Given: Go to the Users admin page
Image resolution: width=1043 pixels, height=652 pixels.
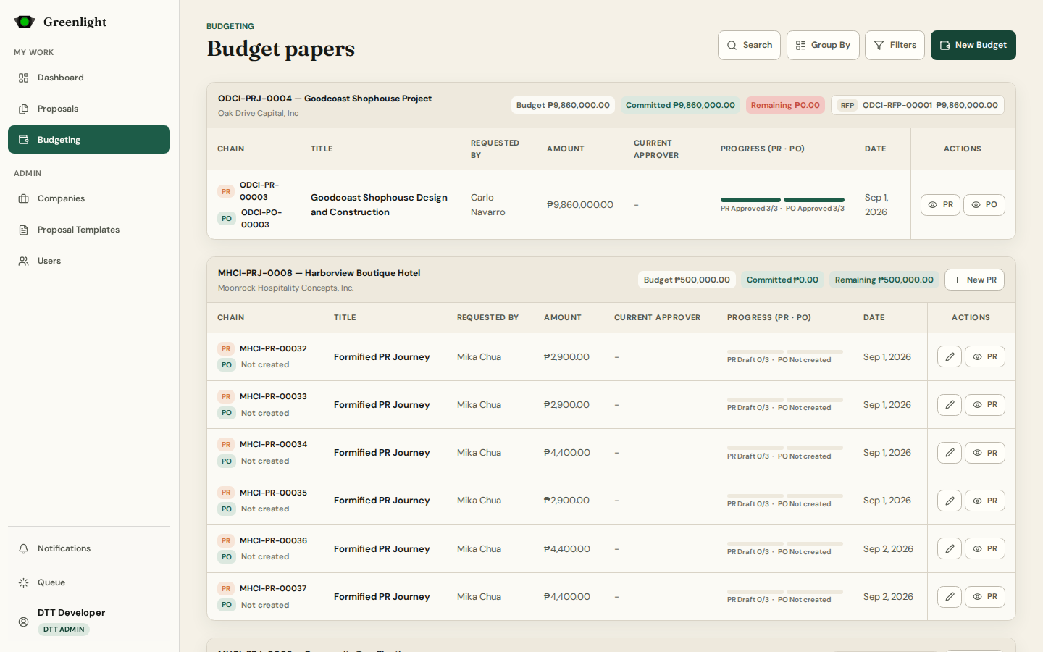Looking at the screenshot, I should click(89, 261).
